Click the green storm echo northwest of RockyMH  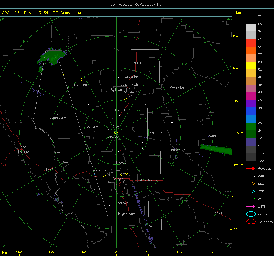52,57
